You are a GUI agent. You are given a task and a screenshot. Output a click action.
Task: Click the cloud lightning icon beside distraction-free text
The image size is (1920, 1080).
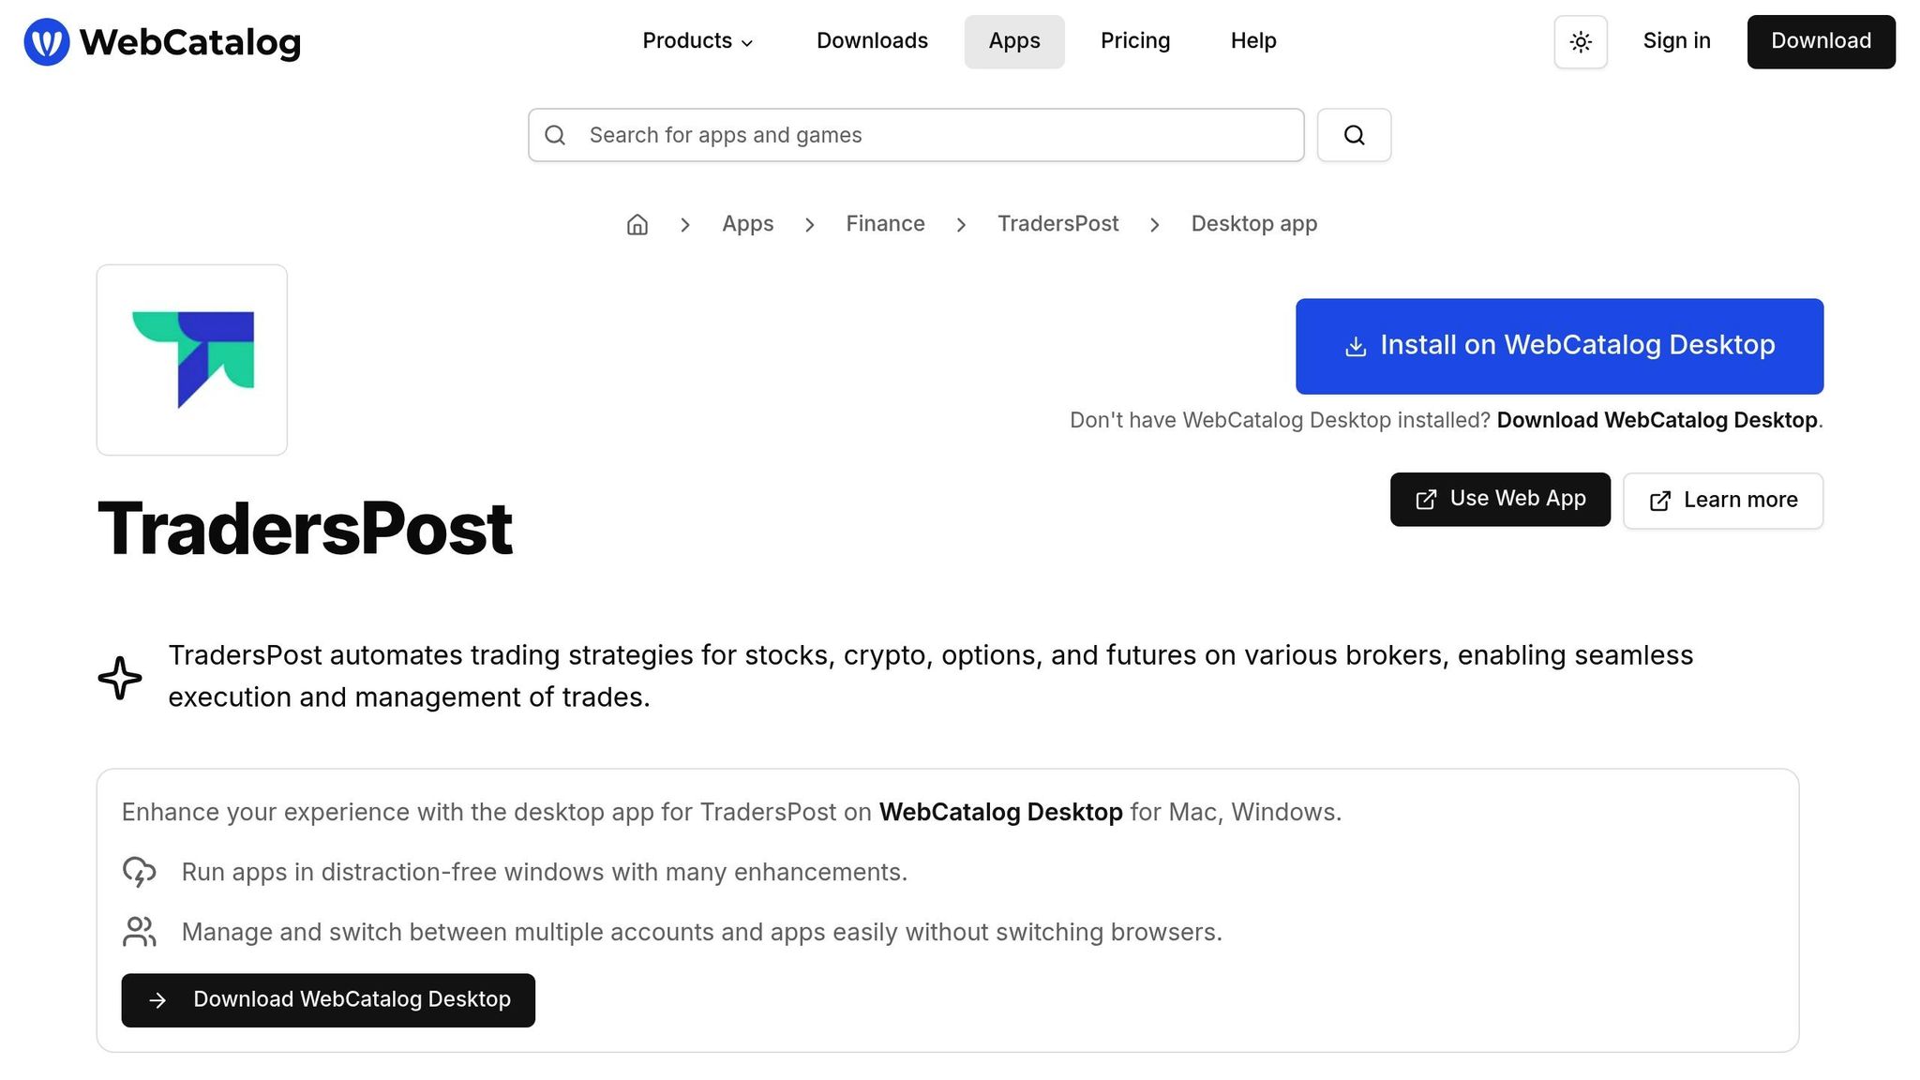(140, 872)
